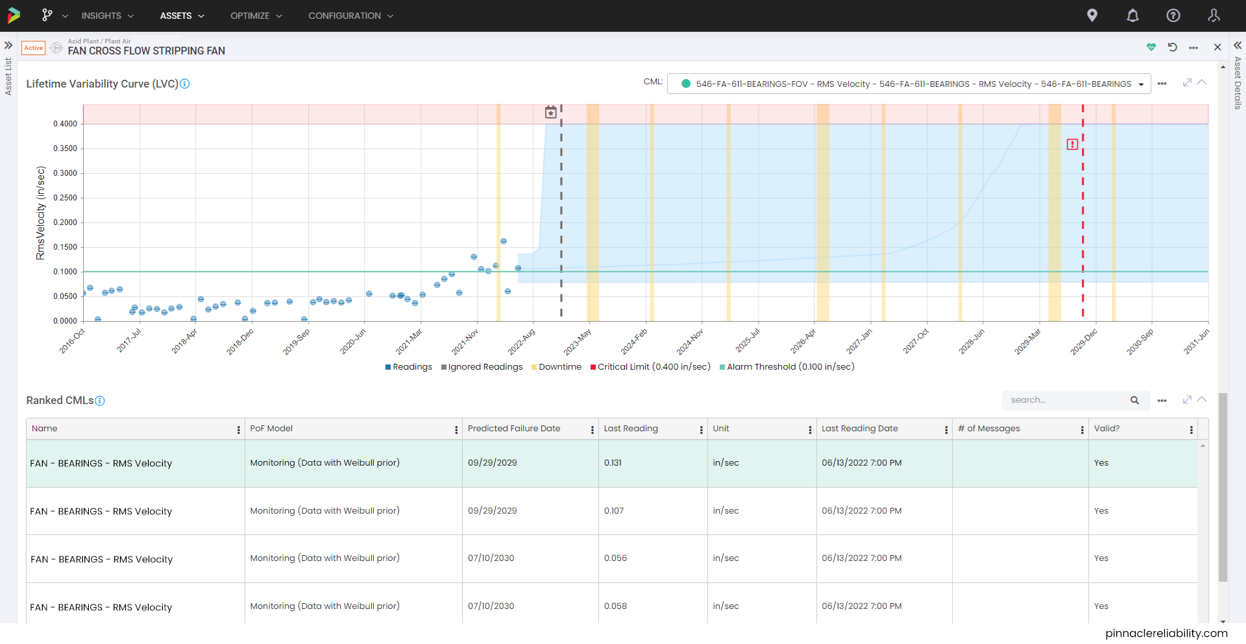Open the notifications bell
Screen dimensions: 1246x644
1132,15
